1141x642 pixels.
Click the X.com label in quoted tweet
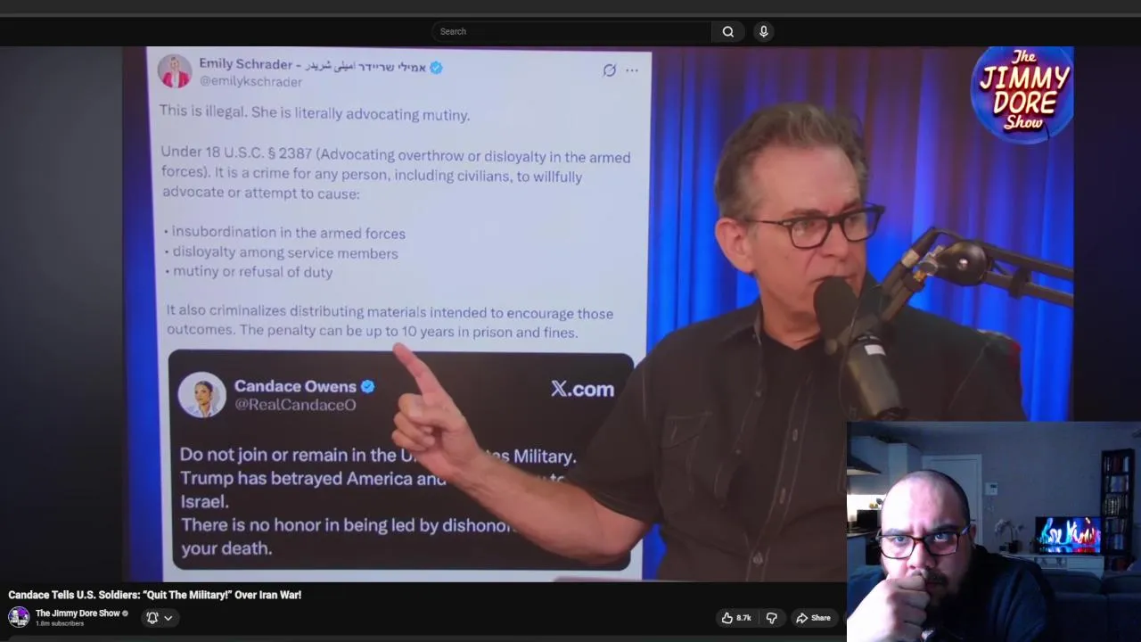(x=582, y=389)
